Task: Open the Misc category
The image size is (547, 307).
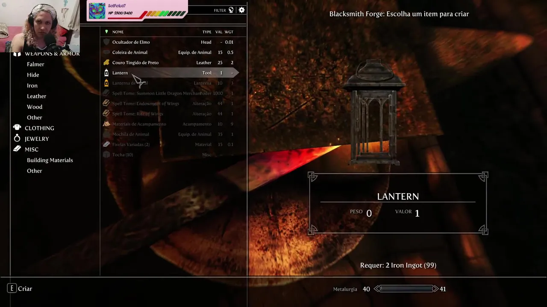Action: [32, 150]
